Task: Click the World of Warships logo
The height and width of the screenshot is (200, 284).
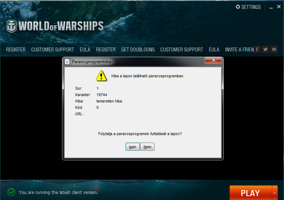Action: 55,26
